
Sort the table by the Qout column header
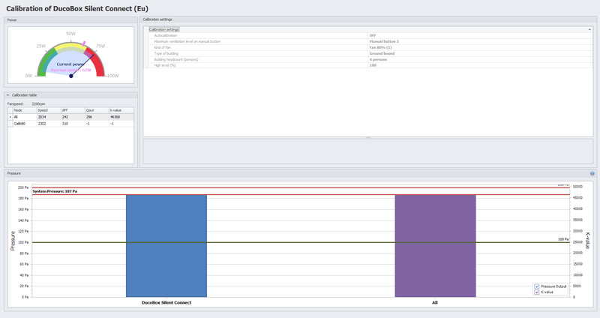click(97, 110)
